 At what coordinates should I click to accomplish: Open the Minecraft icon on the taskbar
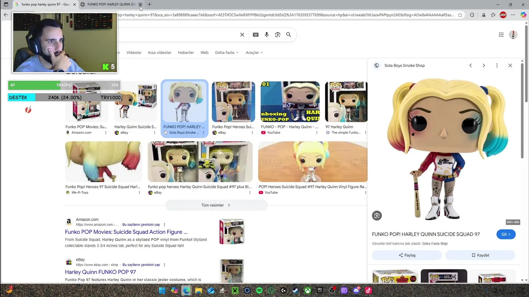(x=235, y=290)
